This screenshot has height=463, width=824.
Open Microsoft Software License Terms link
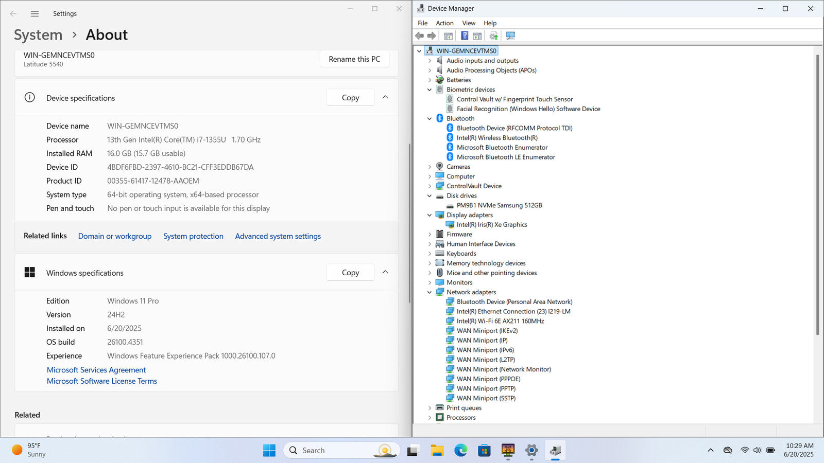pyautogui.click(x=102, y=381)
